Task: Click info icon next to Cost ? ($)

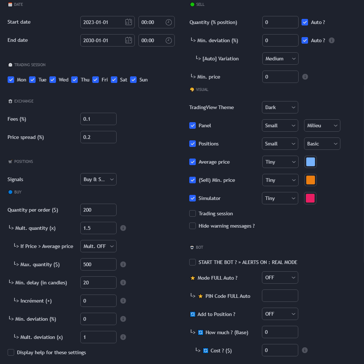Action: pos(305,350)
